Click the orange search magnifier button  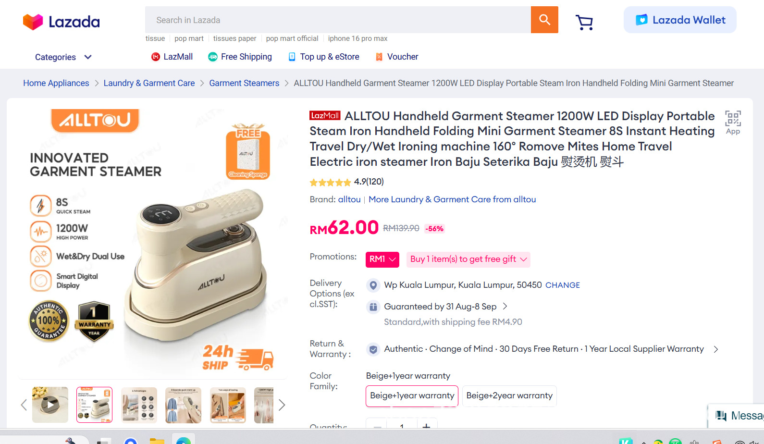[x=544, y=20]
